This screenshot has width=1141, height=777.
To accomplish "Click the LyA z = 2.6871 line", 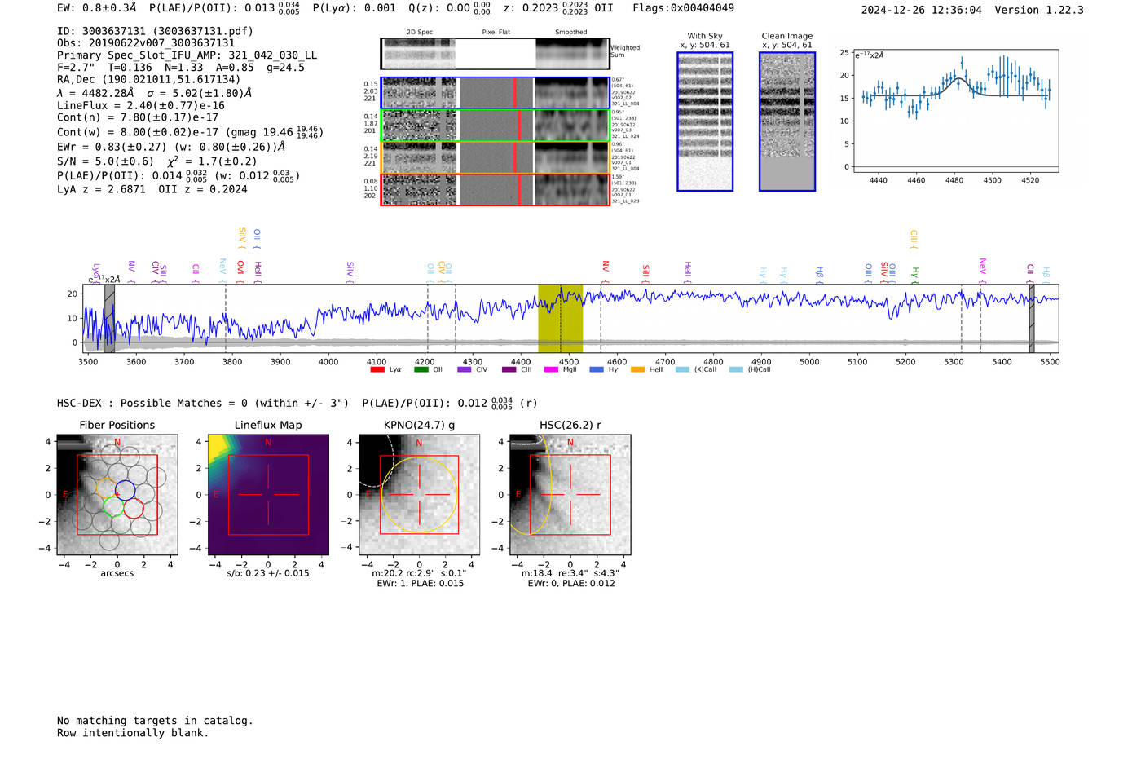I will click(x=101, y=189).
